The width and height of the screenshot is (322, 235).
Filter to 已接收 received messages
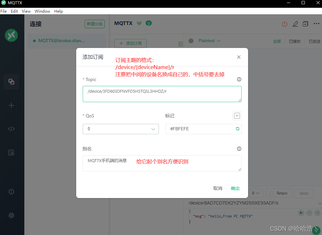[295, 41]
